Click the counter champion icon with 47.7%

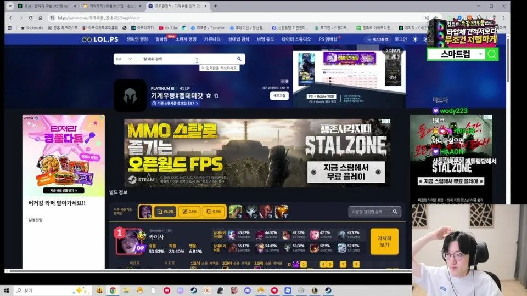314,235
